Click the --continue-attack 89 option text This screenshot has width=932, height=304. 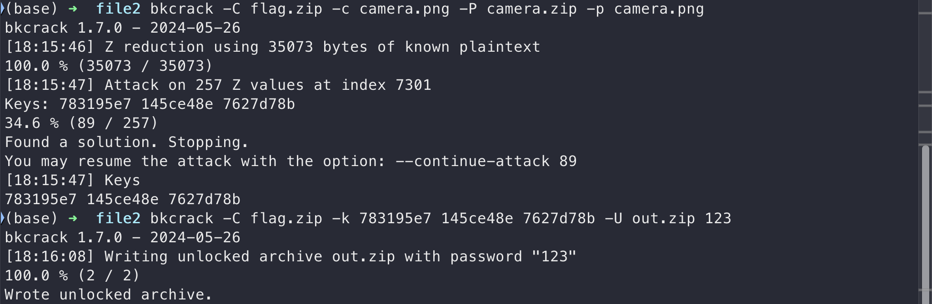pyautogui.click(x=486, y=162)
